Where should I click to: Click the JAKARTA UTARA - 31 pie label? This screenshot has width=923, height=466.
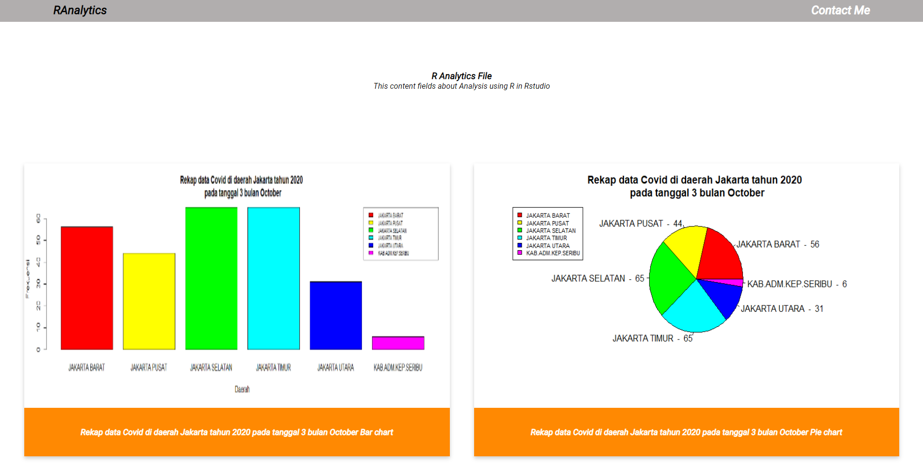[782, 308]
